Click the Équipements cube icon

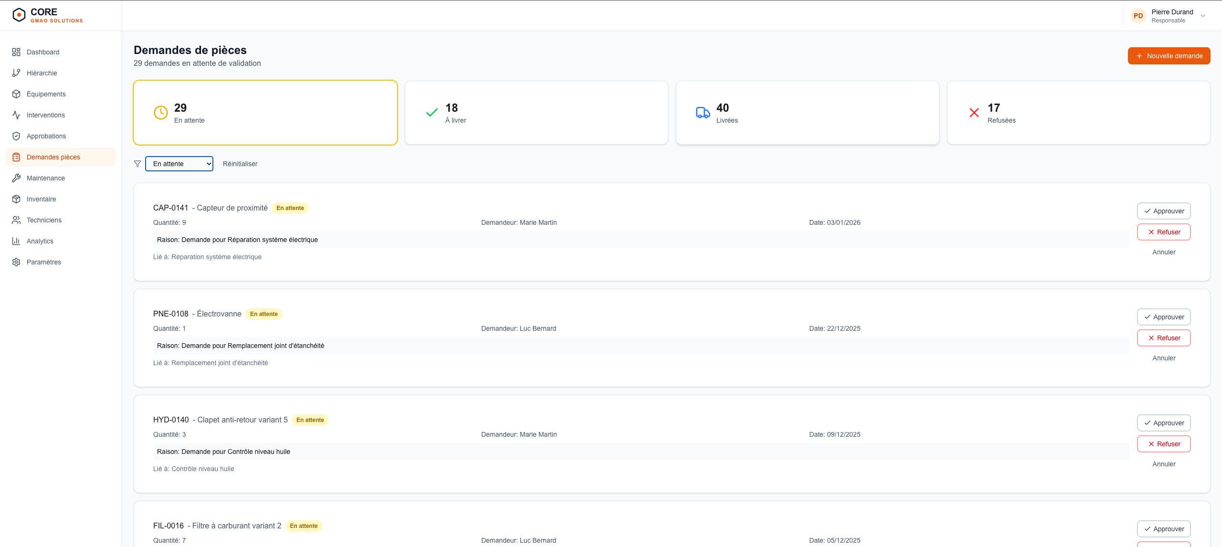pos(16,94)
